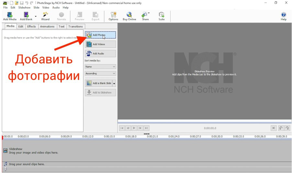Click the Add Videos button

pos(100,44)
